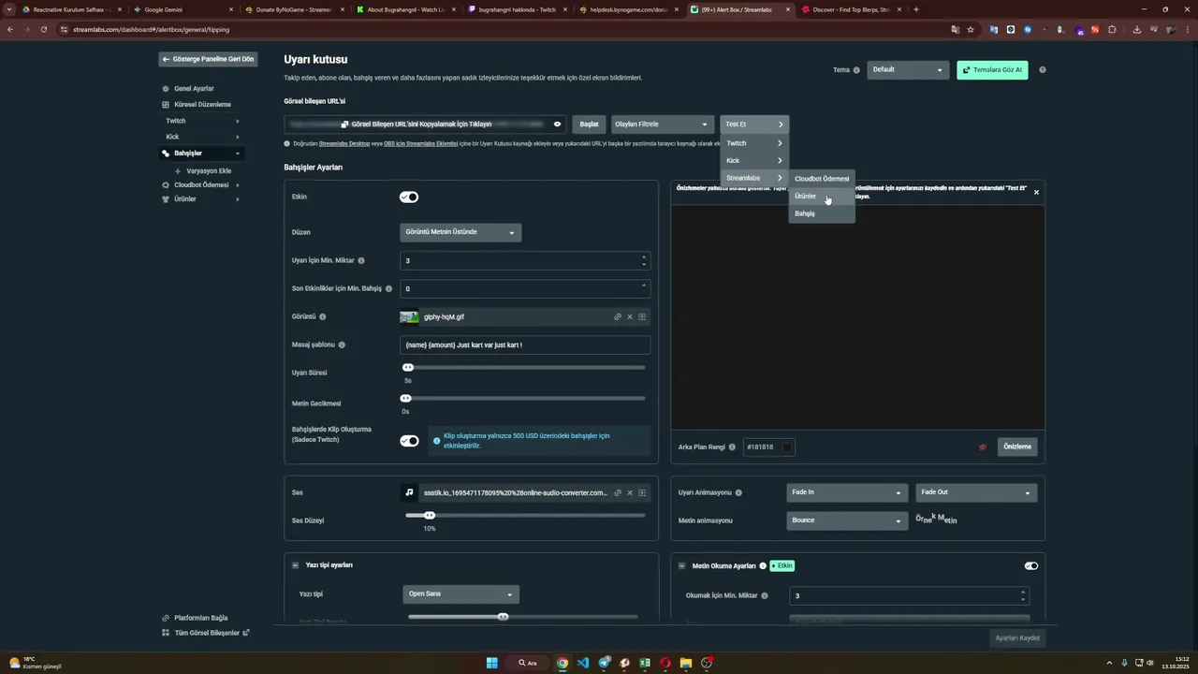
Task: Toggle Bahşişlerde Klip Oluşturma switch
Action: [x=409, y=441]
